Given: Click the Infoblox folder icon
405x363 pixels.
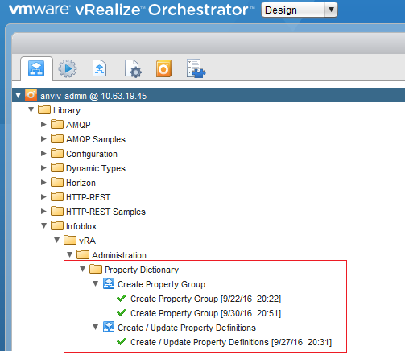Looking at the screenshot, I should 57,225.
